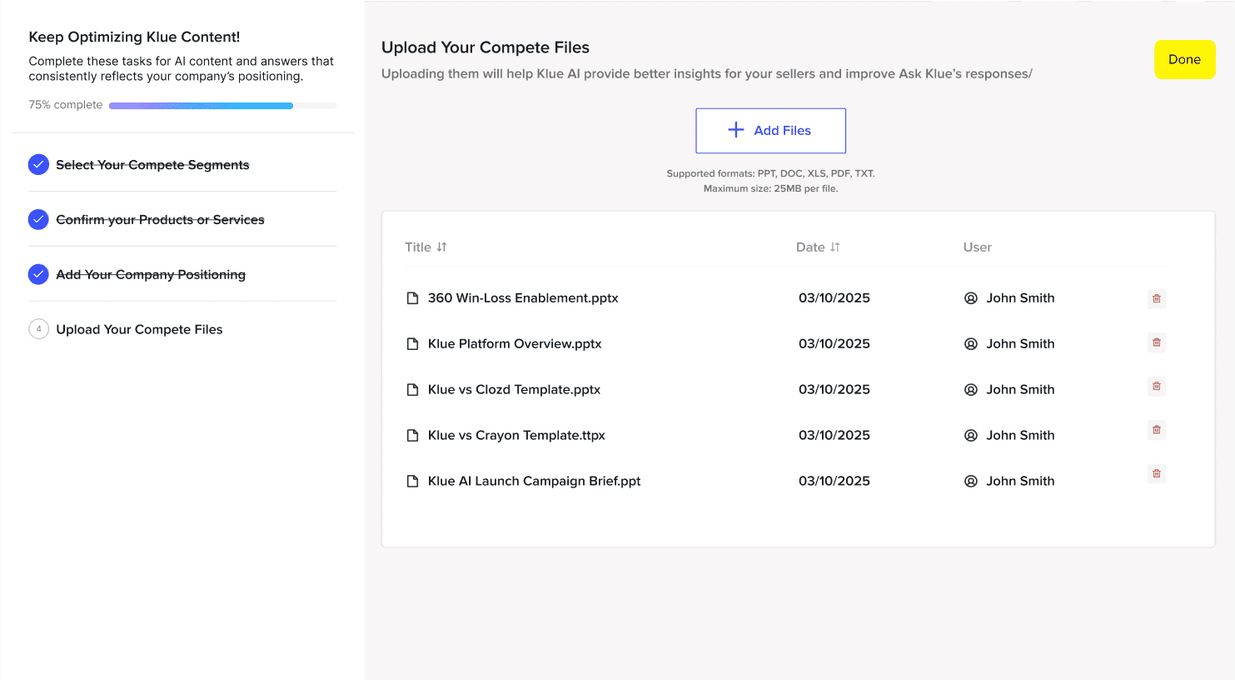Click the date 03/10/2025 in the Klue Platform Overview row

(x=834, y=344)
